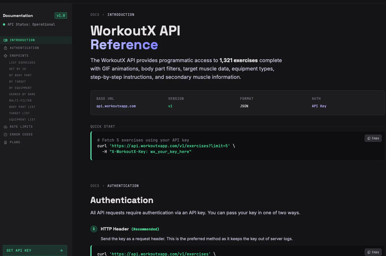
Task: Copy the Quick Start curl snippet
Action: coord(373,138)
